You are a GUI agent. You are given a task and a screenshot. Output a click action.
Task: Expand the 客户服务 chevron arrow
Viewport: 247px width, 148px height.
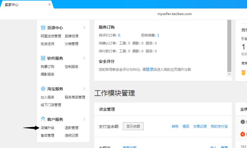coord(84,119)
